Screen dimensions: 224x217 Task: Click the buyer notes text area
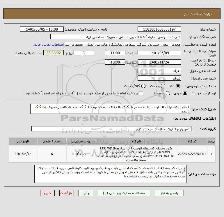pyautogui.click(x=110, y=174)
